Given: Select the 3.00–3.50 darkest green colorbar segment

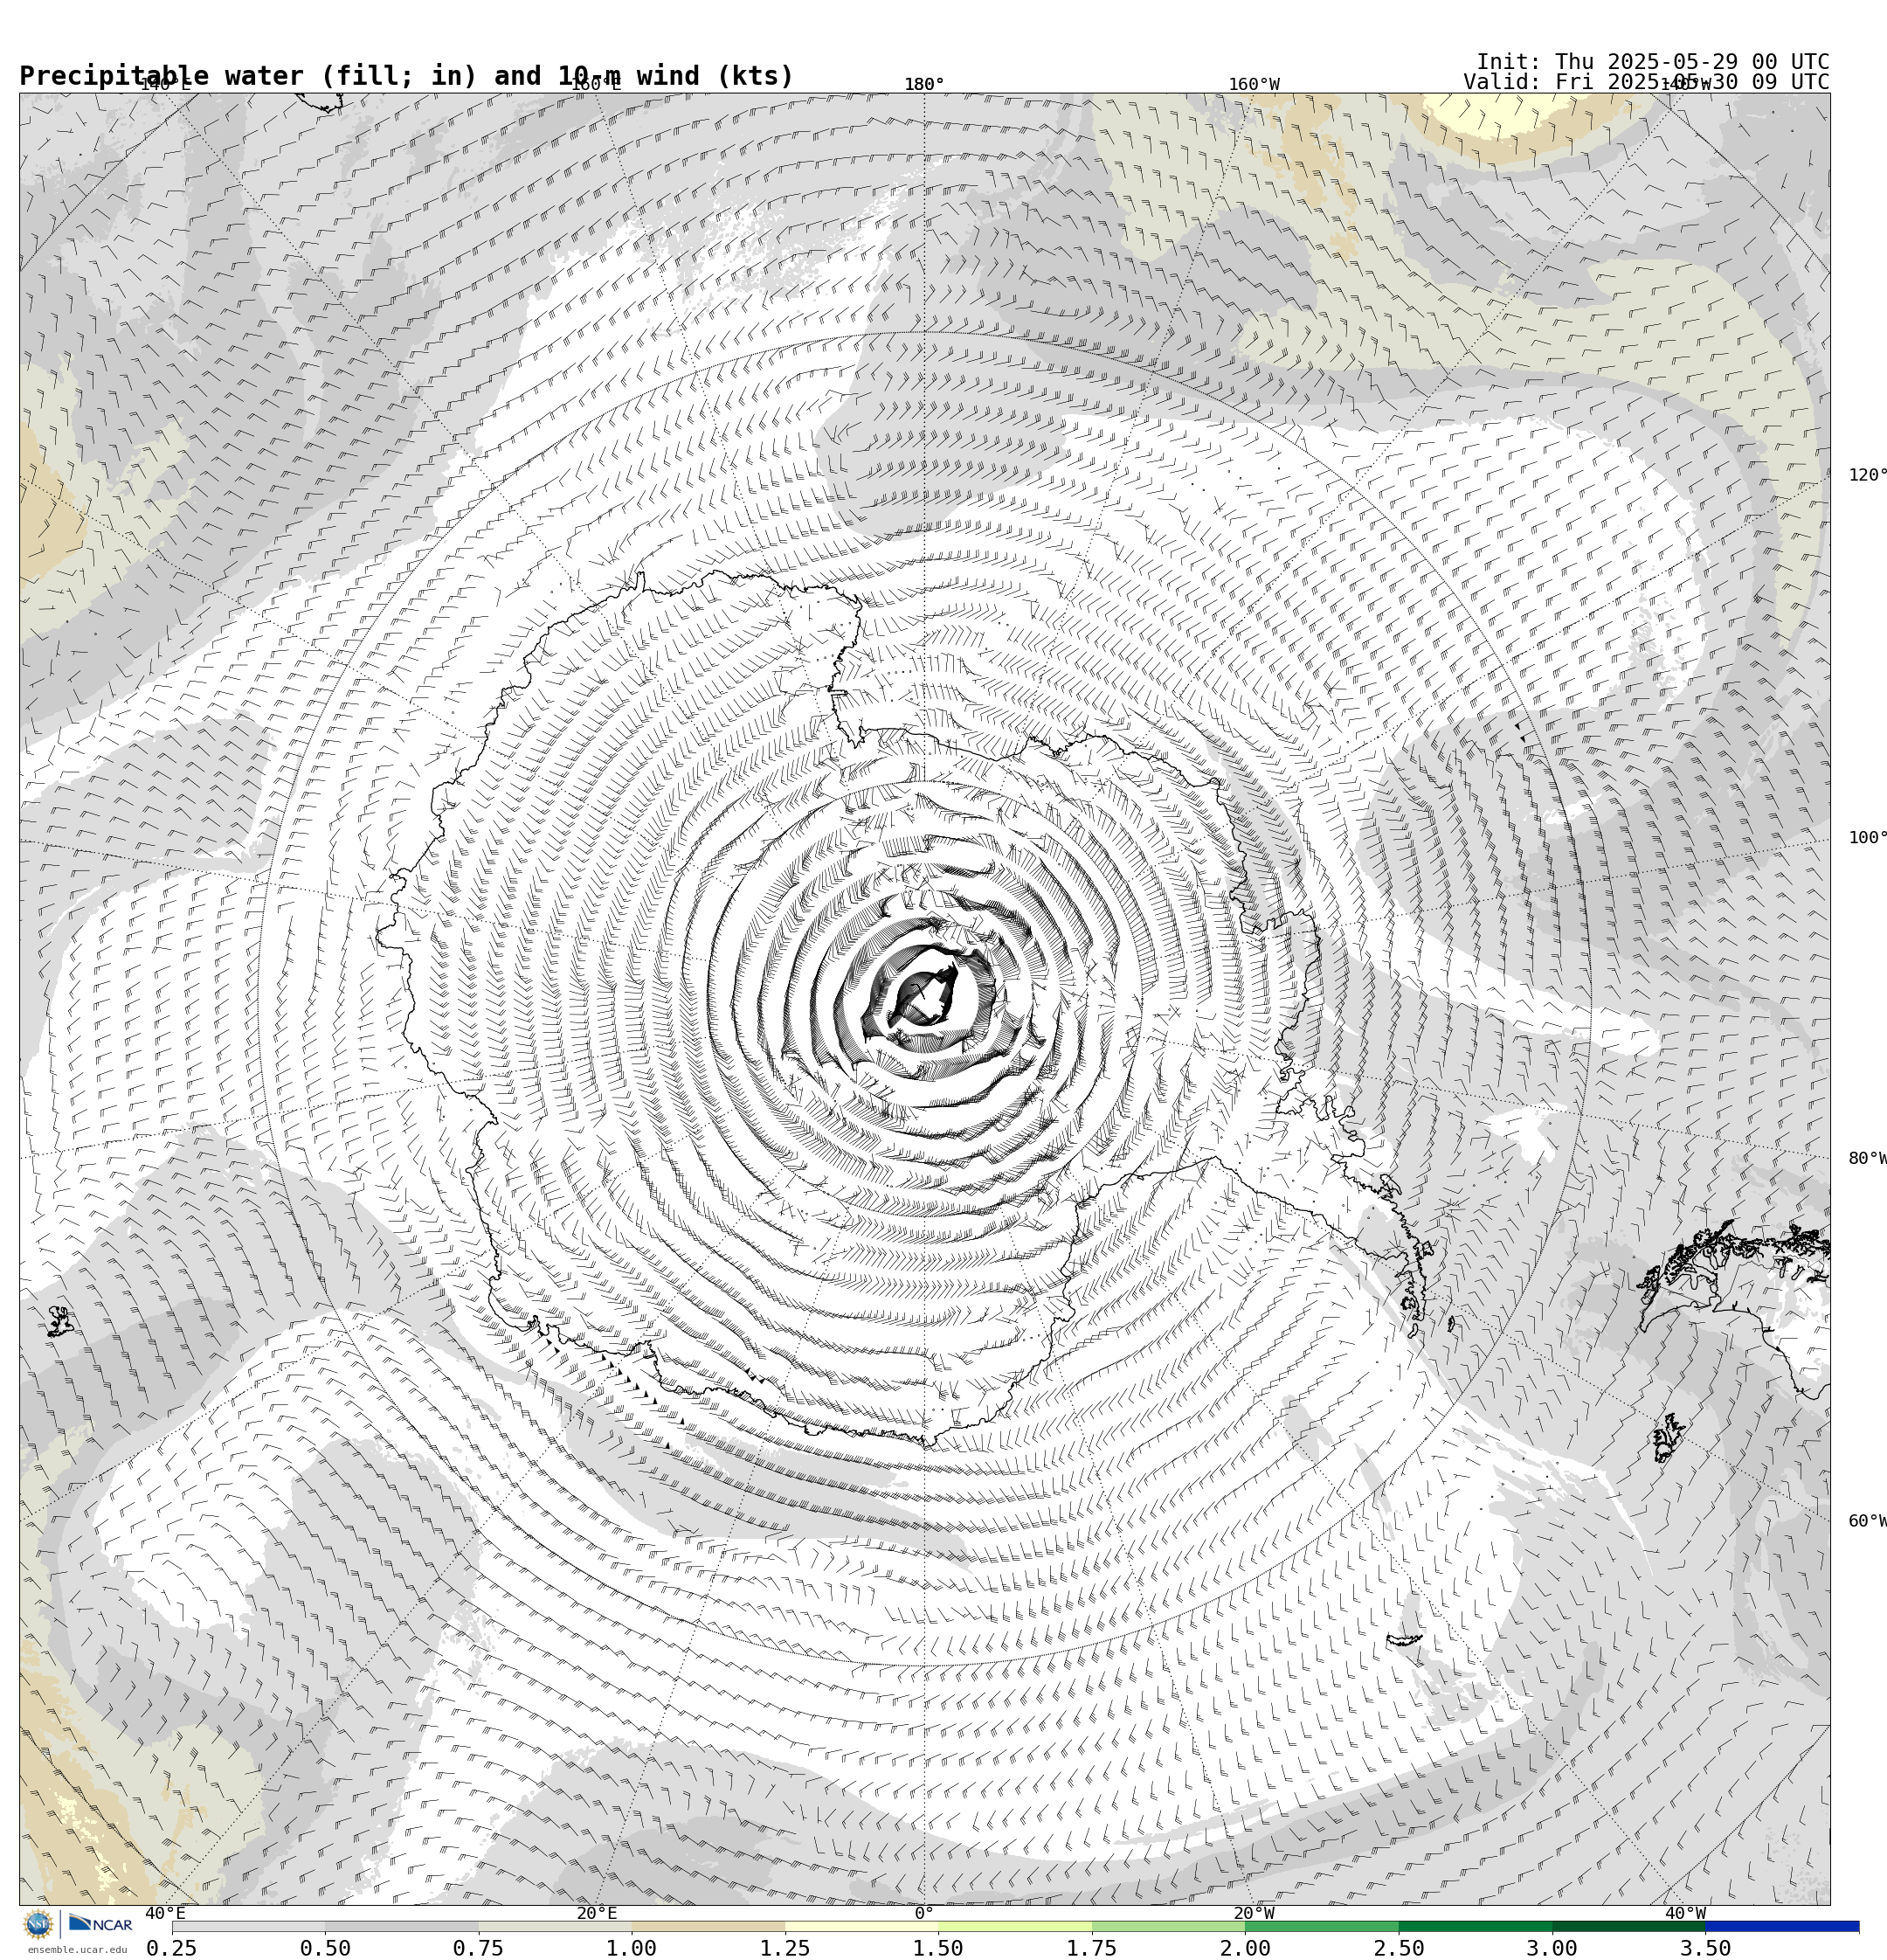Looking at the screenshot, I should [1629, 1926].
